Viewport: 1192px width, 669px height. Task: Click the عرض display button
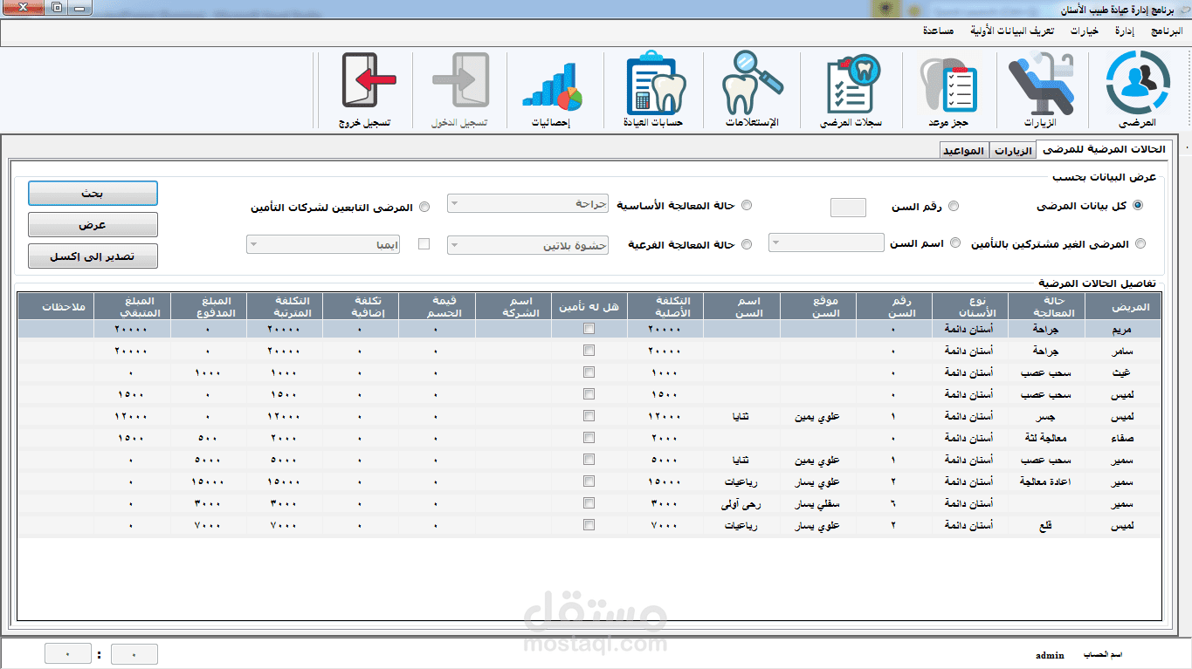pyautogui.click(x=93, y=224)
